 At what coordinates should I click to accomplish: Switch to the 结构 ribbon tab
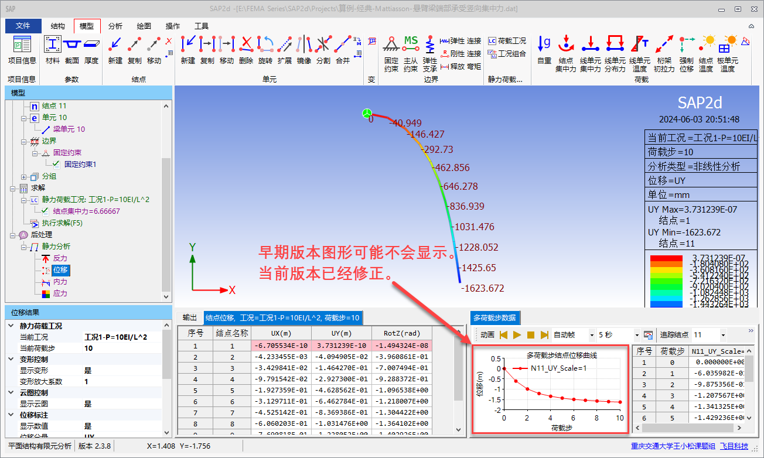point(58,26)
